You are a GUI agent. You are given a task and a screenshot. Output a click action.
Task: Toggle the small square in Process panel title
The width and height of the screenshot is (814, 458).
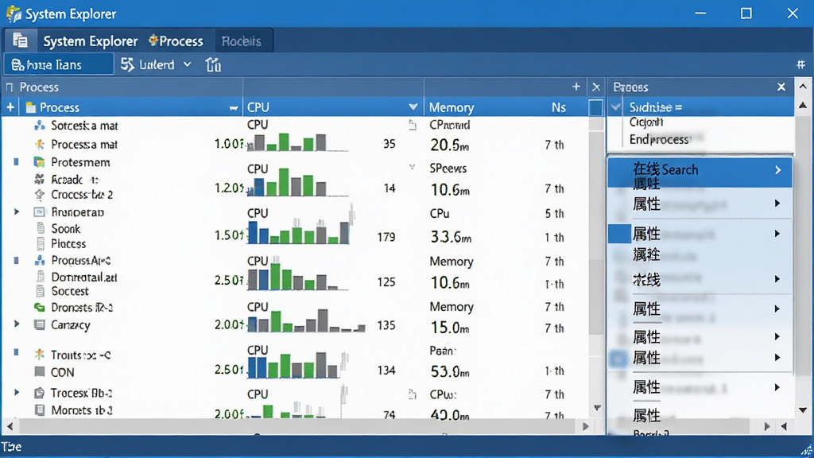(x=10, y=87)
